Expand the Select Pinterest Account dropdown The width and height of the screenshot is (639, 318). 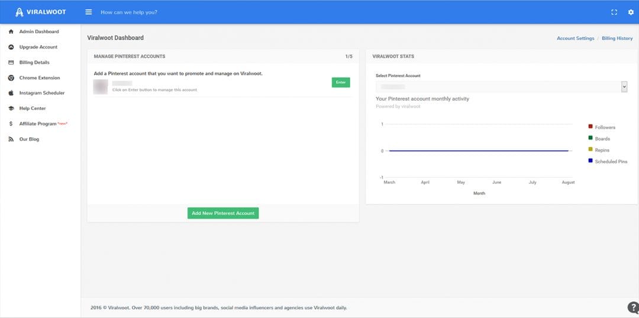coord(624,87)
